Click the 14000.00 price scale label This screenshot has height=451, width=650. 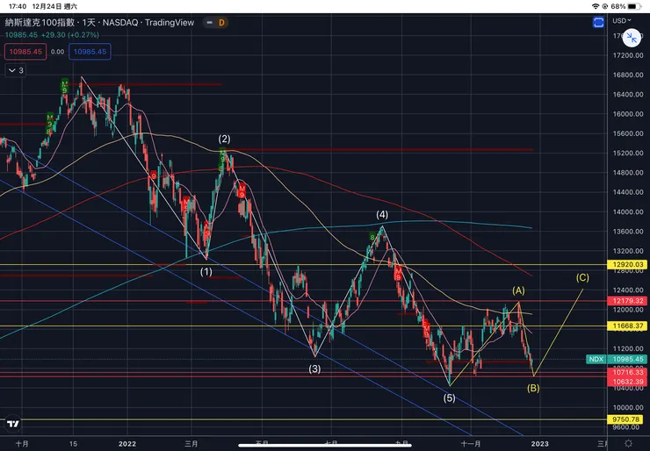[628, 211]
